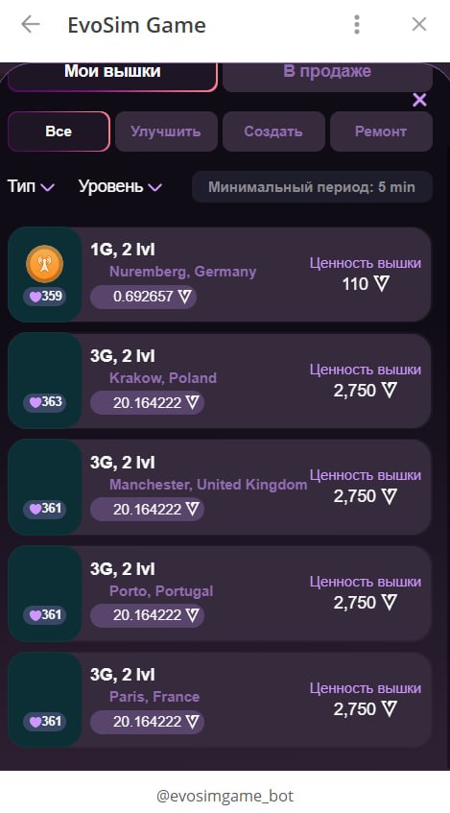Expand the 'Уровень' dropdown

coord(120,186)
